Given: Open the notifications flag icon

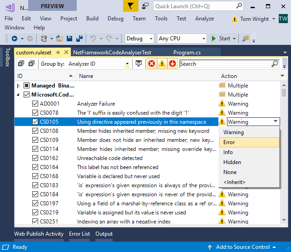Looking at the screenshot, I should 131,6.
